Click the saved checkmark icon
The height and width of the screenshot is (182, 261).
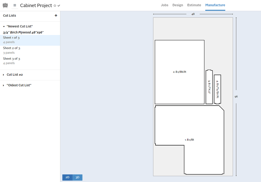point(59,6)
